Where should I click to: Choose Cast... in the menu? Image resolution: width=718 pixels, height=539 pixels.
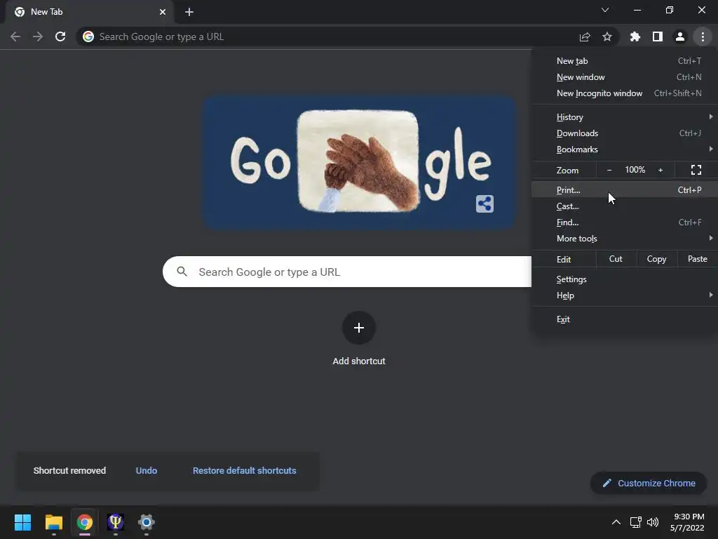coord(625,206)
